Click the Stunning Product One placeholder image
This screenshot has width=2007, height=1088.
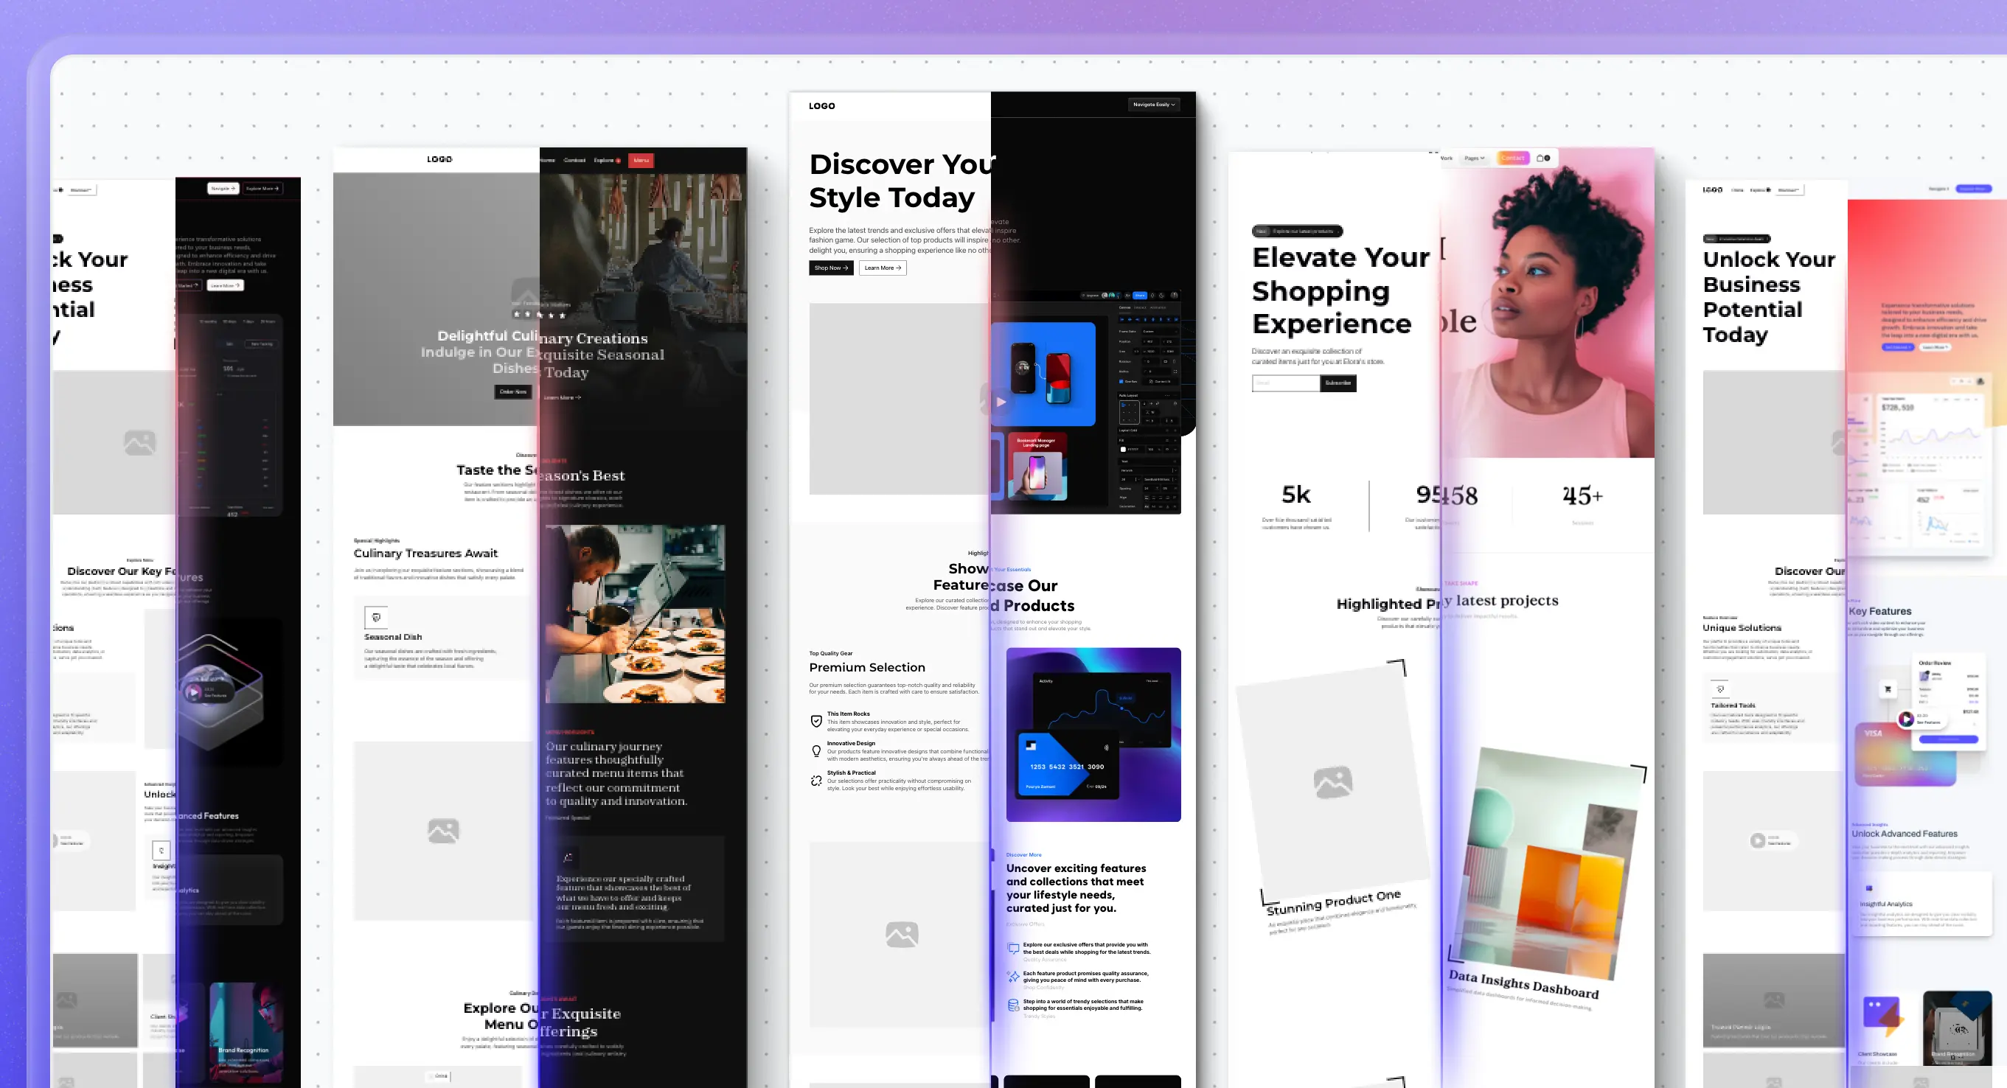click(x=1332, y=781)
